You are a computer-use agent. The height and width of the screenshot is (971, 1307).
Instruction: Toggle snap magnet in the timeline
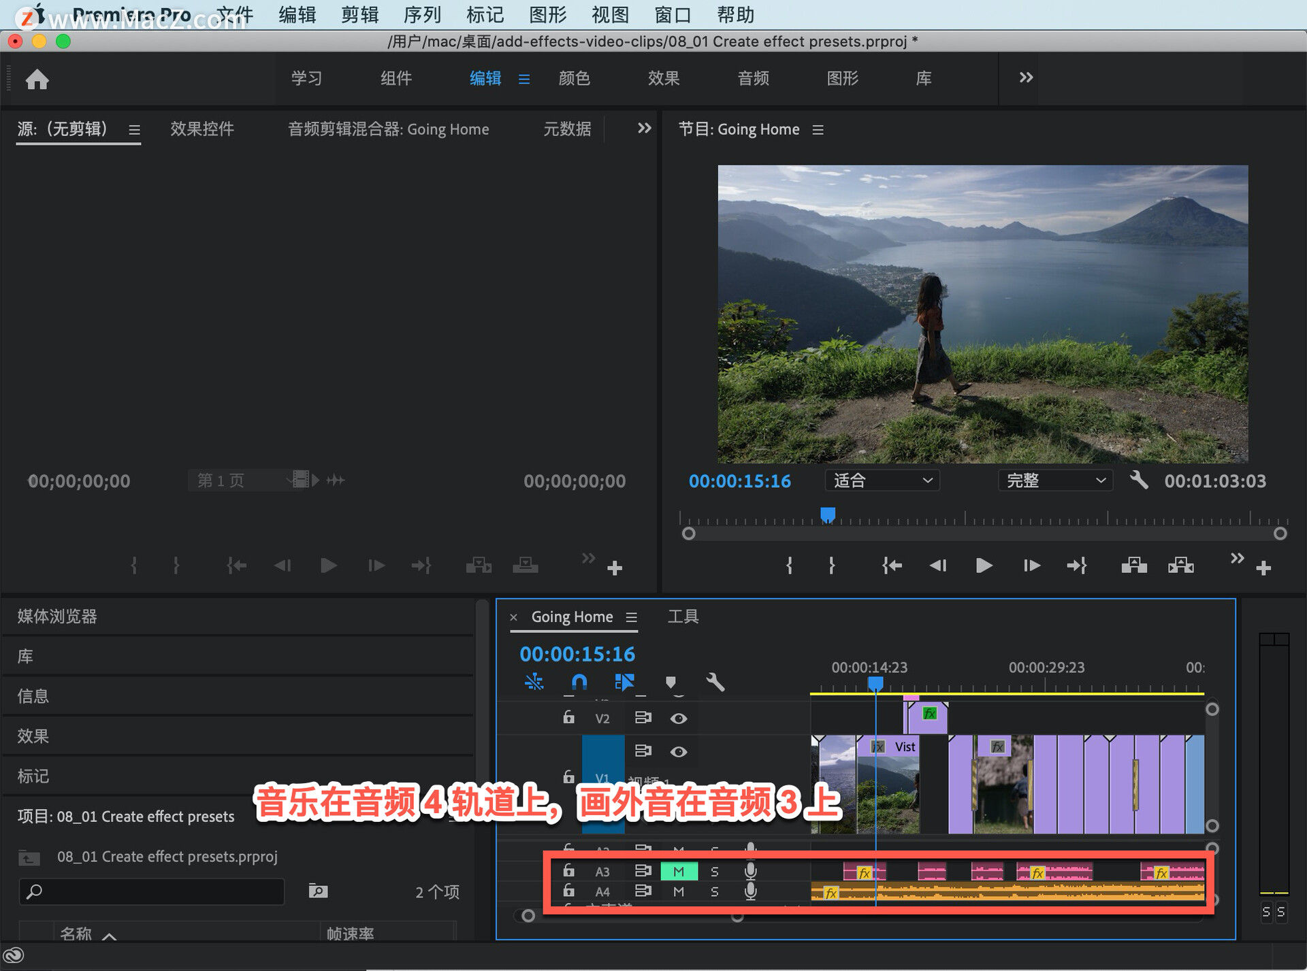click(x=579, y=682)
